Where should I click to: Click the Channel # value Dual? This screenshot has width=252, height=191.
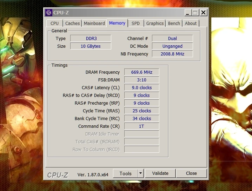click(x=172, y=38)
